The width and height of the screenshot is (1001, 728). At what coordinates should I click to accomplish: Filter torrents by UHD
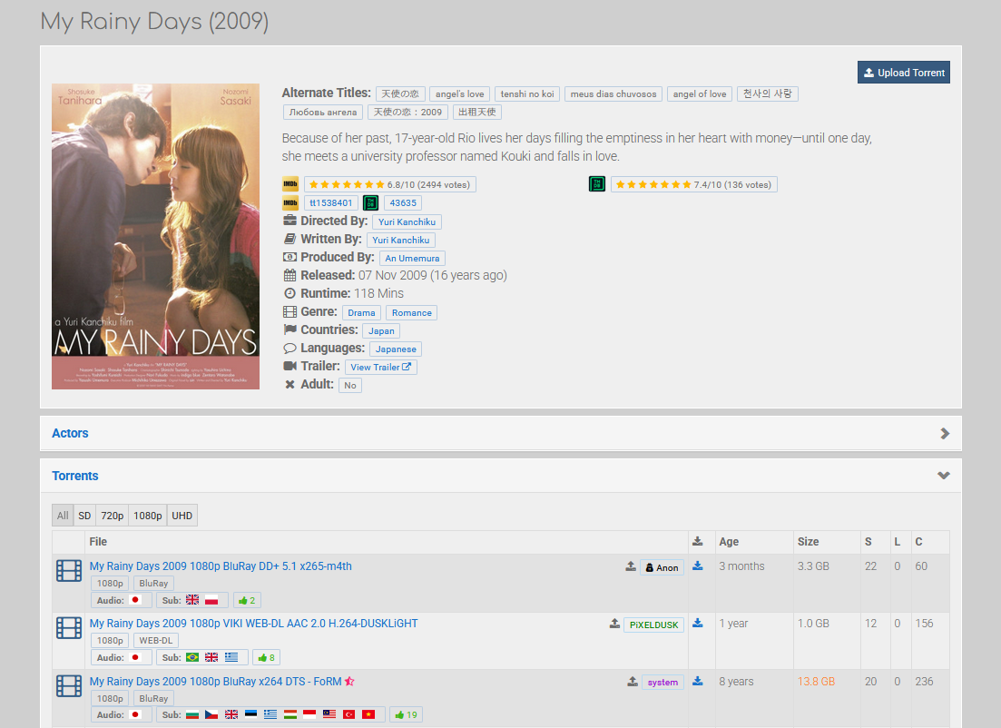182,516
